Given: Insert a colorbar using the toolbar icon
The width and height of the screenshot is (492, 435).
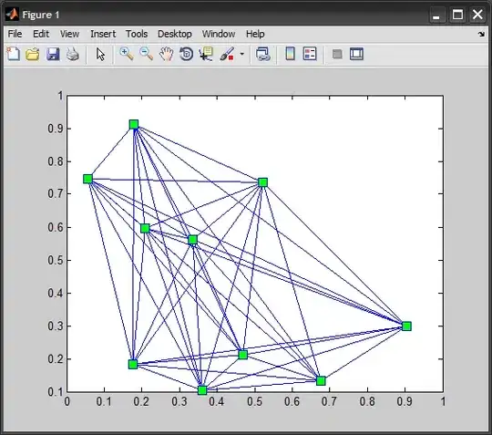Looking at the screenshot, I should click(x=291, y=54).
